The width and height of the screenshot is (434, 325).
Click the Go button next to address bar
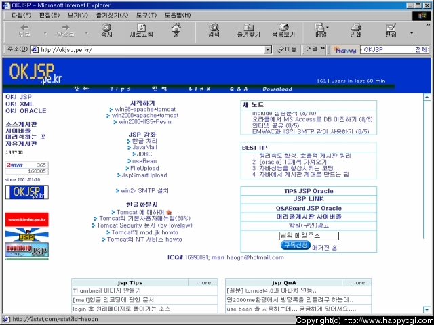287,49
